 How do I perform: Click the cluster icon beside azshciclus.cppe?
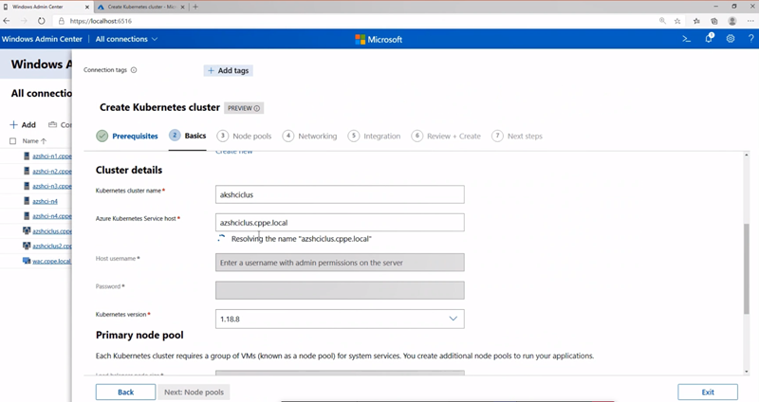pos(27,230)
